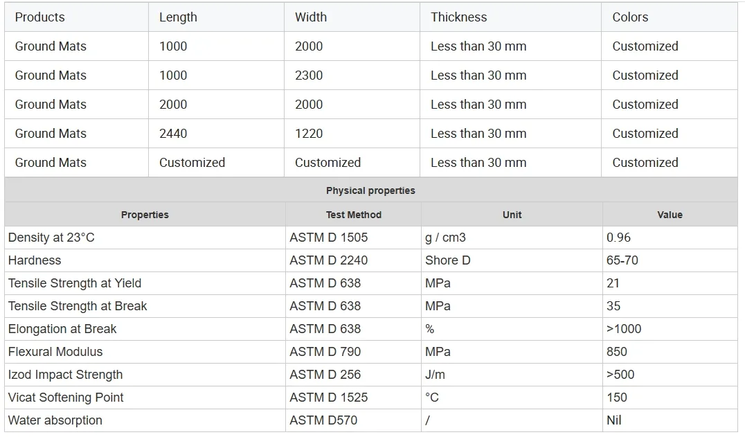Image resolution: width=745 pixels, height=437 pixels.
Task: Click the J/m unit cell
Action: [x=436, y=375]
